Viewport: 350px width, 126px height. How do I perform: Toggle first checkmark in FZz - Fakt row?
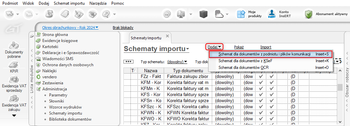(x=261, y=77)
